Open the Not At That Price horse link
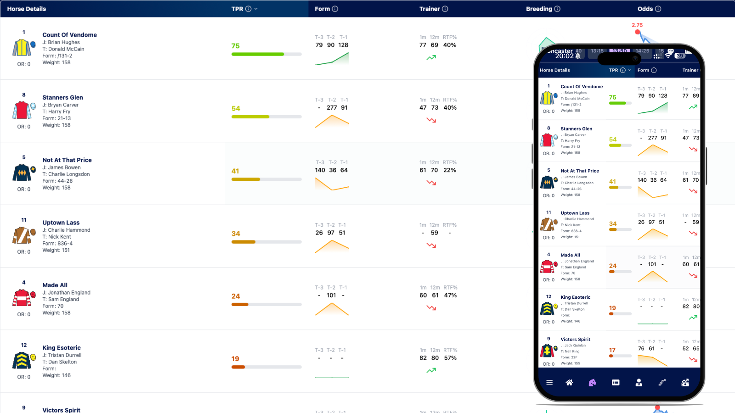The image size is (735, 413). point(67,160)
